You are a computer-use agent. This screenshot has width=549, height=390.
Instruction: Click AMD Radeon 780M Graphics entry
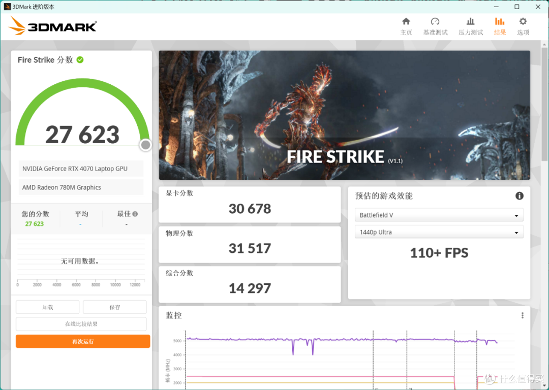(81, 187)
